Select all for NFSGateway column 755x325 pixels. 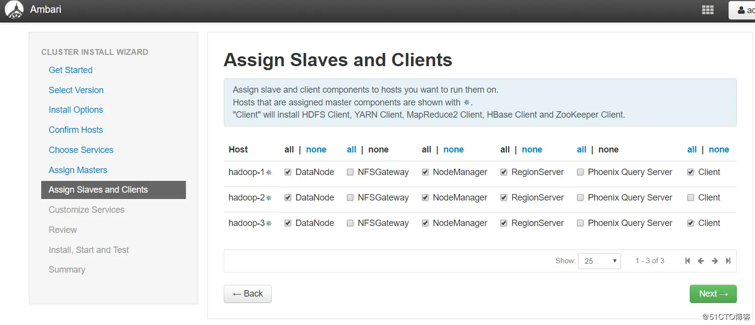coord(352,150)
